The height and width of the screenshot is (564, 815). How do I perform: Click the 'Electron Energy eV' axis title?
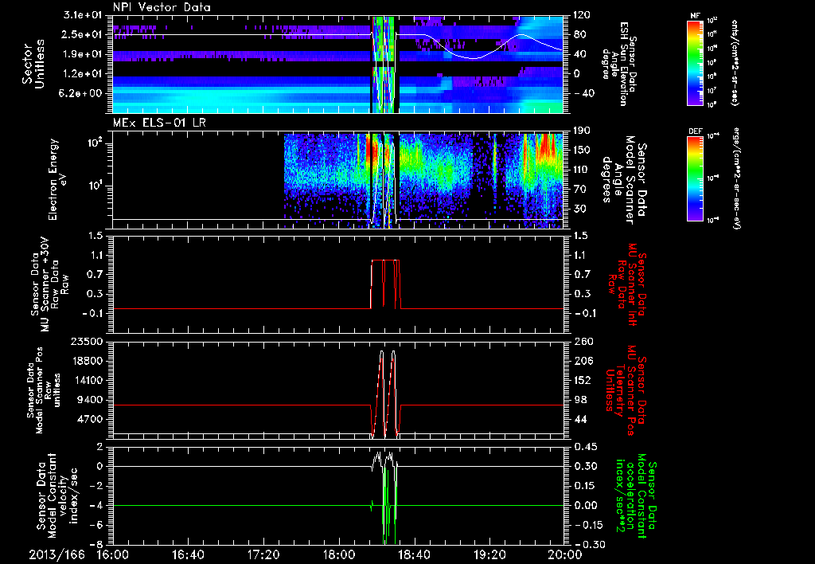pos(59,180)
